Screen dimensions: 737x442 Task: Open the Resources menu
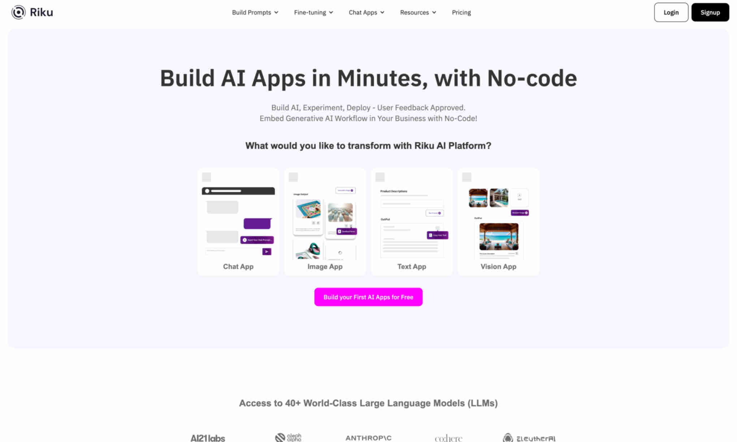[418, 12]
